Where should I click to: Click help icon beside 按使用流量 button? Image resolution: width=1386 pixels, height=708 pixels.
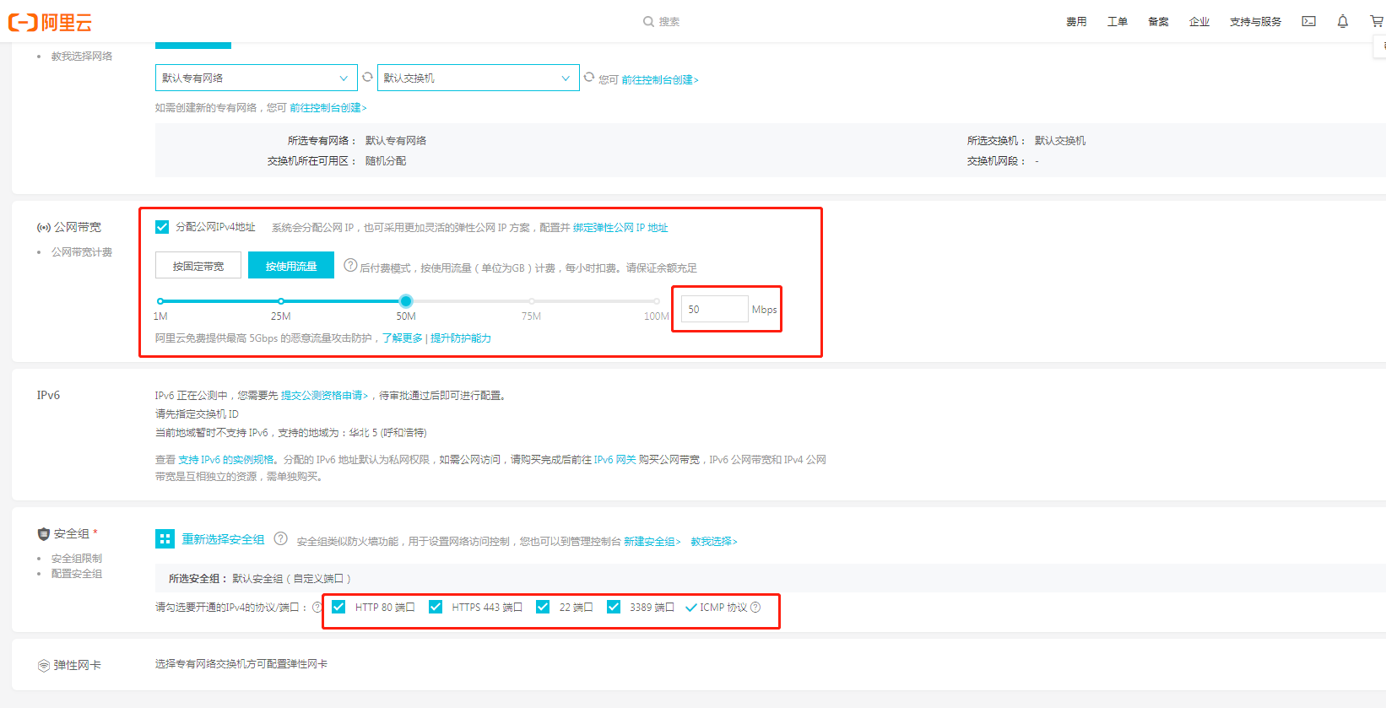[350, 266]
